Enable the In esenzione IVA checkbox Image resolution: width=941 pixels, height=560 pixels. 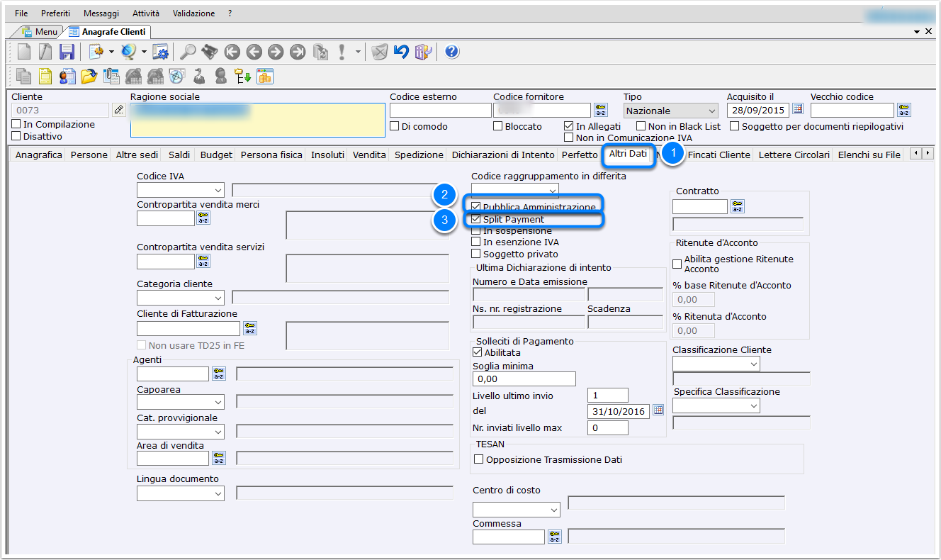[x=476, y=242]
